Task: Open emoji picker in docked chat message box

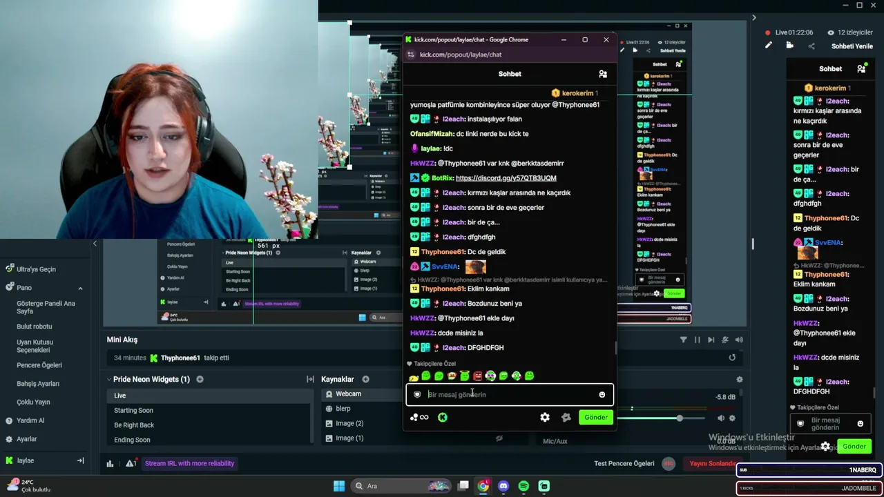Action: (860, 424)
